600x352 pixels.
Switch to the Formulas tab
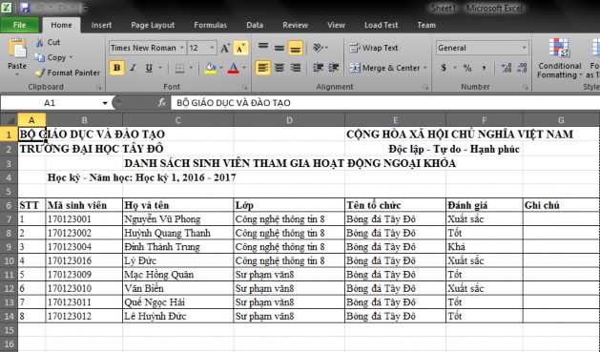[211, 25]
